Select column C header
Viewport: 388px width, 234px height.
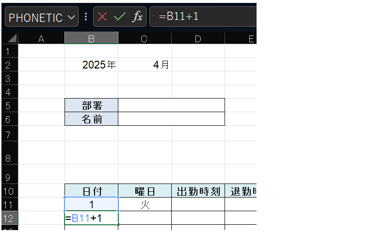[x=145, y=39]
